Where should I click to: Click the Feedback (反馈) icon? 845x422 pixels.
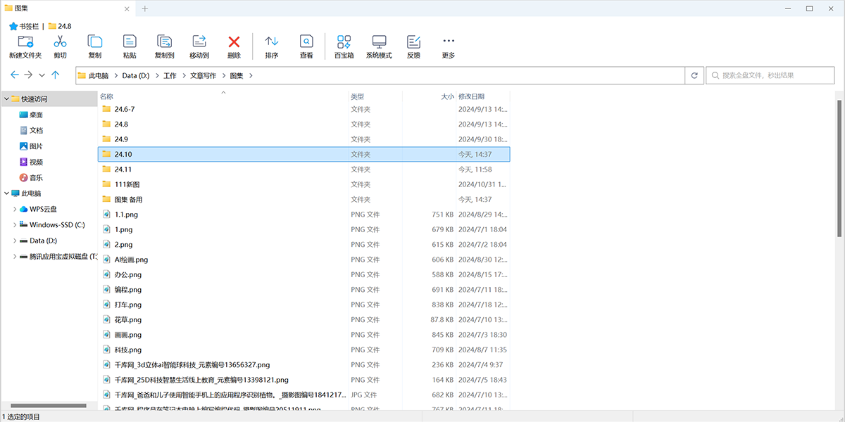[x=413, y=42]
